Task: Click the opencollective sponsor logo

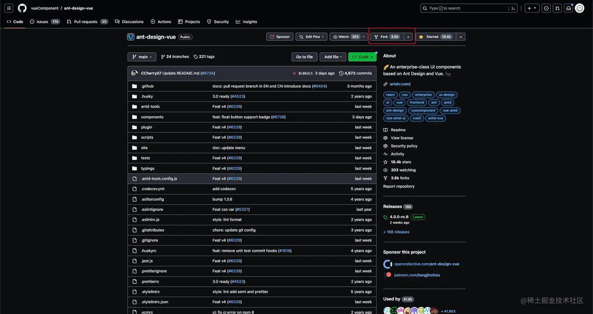Action: coord(387,264)
